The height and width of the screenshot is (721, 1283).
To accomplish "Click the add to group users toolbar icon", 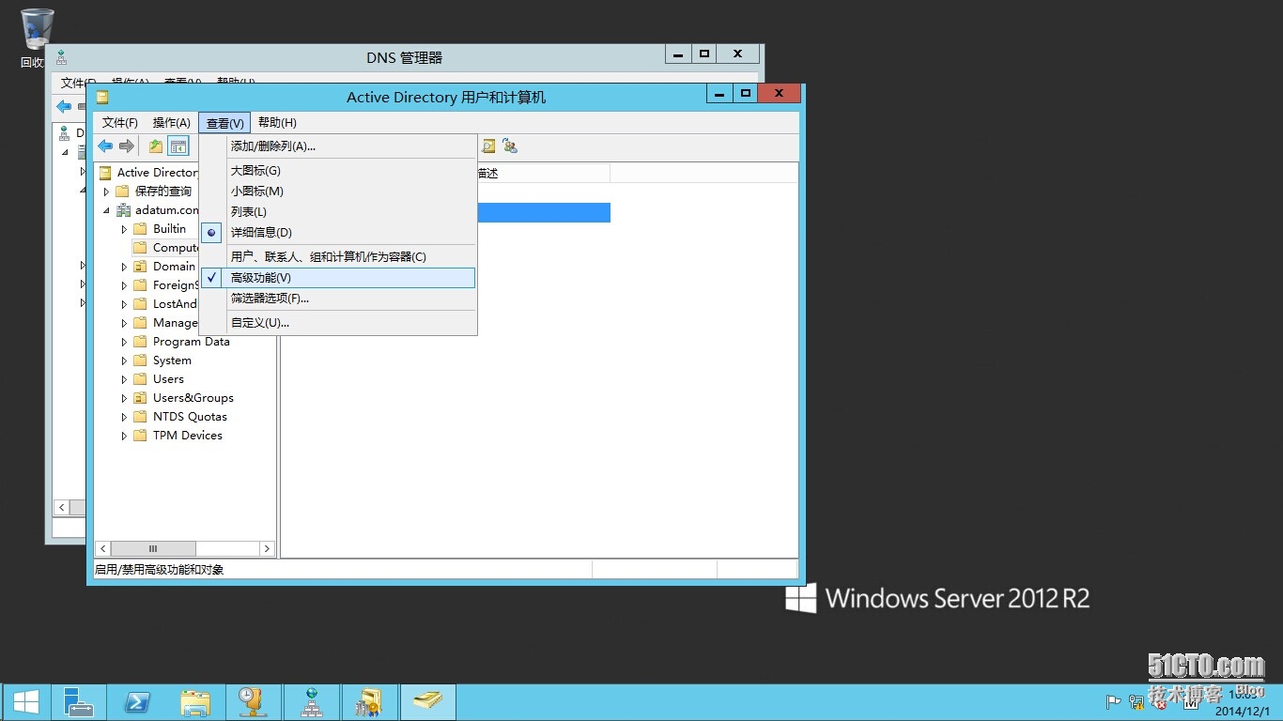I will point(510,146).
